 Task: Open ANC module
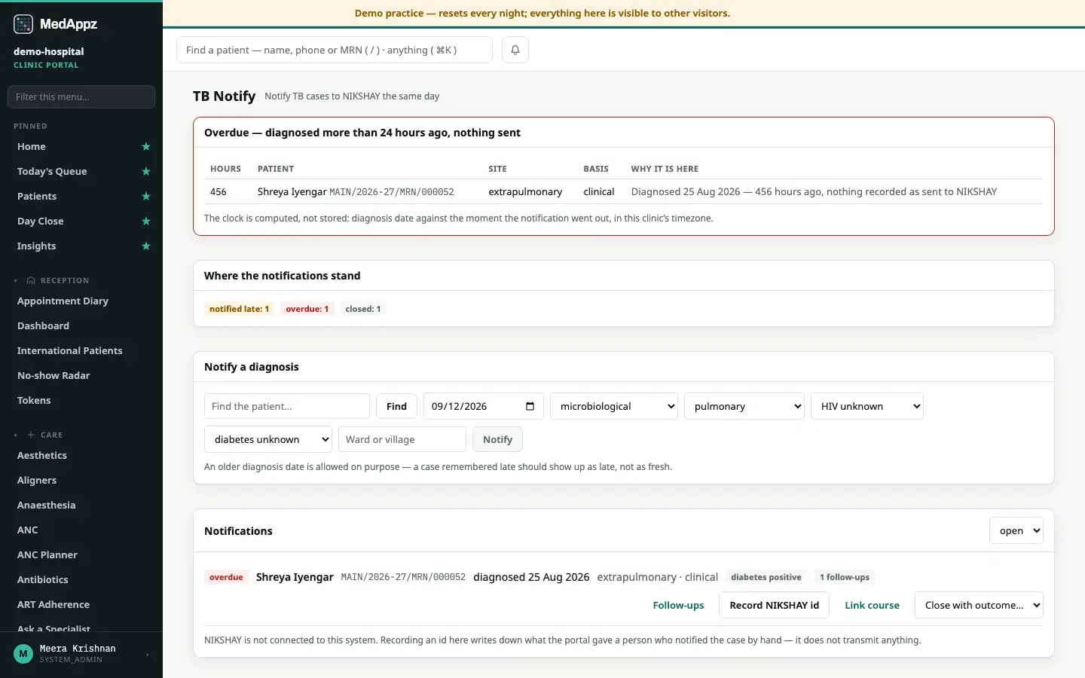point(28,530)
